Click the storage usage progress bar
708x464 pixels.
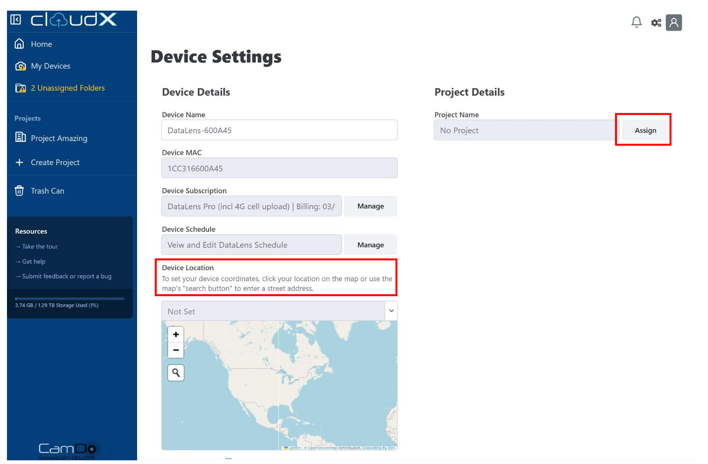tap(70, 299)
